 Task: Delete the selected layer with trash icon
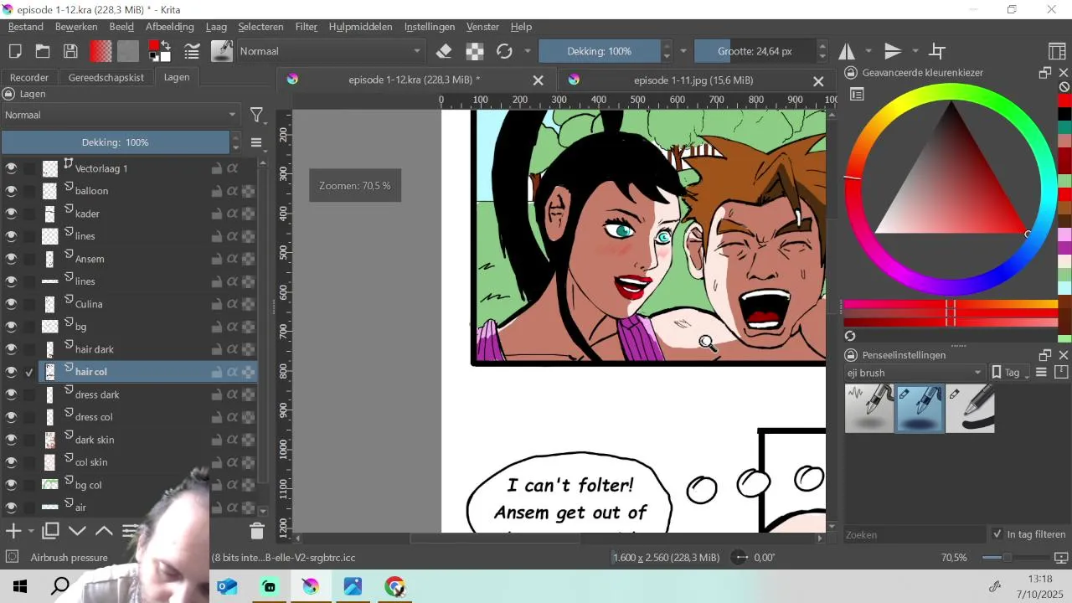pyautogui.click(x=257, y=531)
